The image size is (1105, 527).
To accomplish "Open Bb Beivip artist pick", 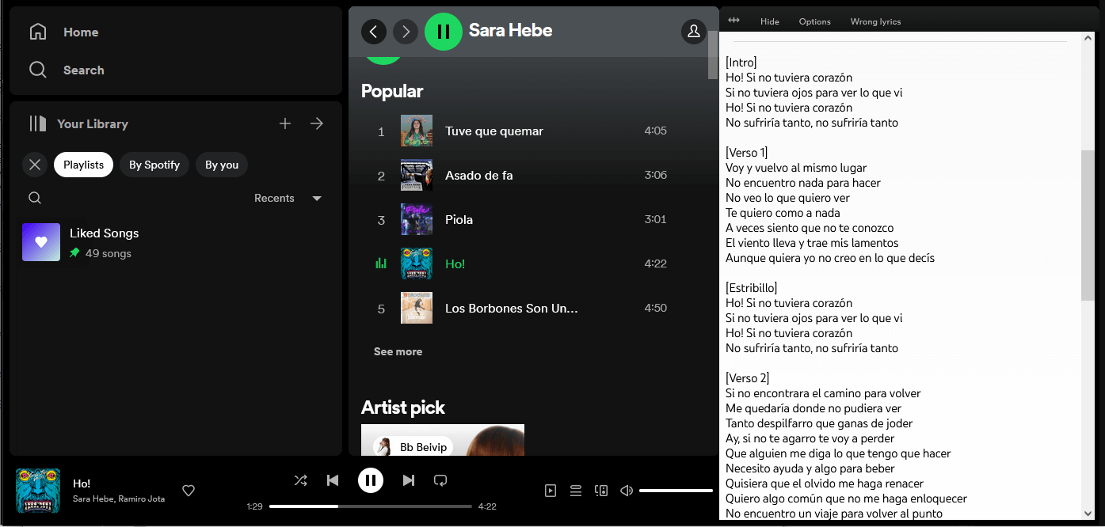I will (443, 440).
